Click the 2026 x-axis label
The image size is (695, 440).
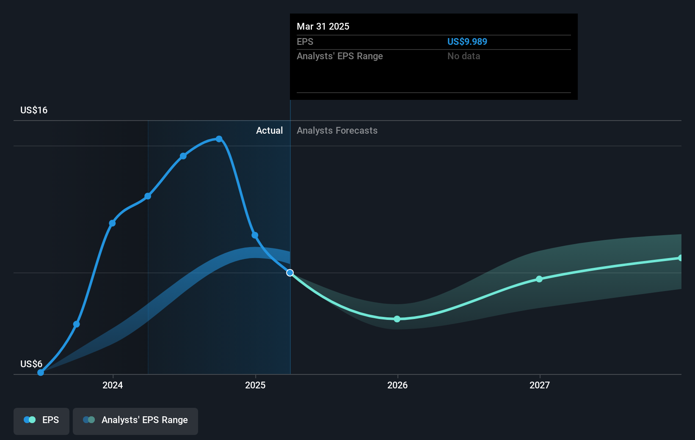(x=397, y=385)
